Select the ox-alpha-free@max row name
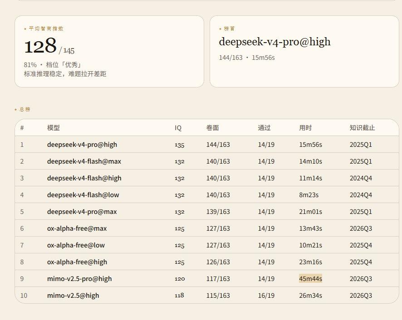This screenshot has height=320, width=402. [x=77, y=228]
